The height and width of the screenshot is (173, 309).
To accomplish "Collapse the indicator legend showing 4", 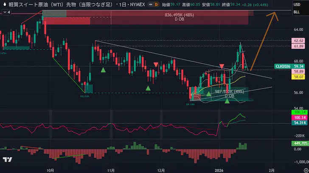I will tap(6, 12).
